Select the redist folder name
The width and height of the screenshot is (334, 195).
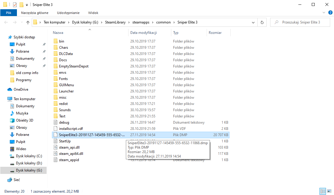coord(63,104)
